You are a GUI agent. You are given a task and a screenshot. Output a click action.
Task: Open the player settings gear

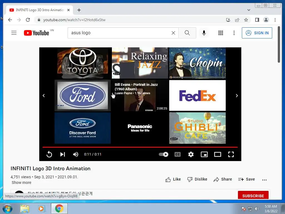coord(191,154)
